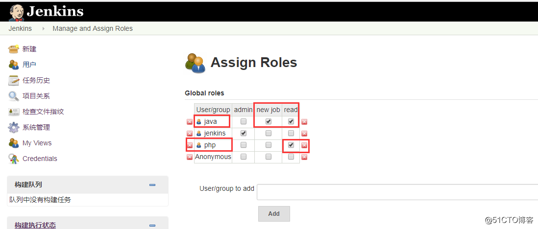Select the 'Anonymous' row label
Image resolution: width=538 pixels, height=229 pixels.
click(213, 157)
